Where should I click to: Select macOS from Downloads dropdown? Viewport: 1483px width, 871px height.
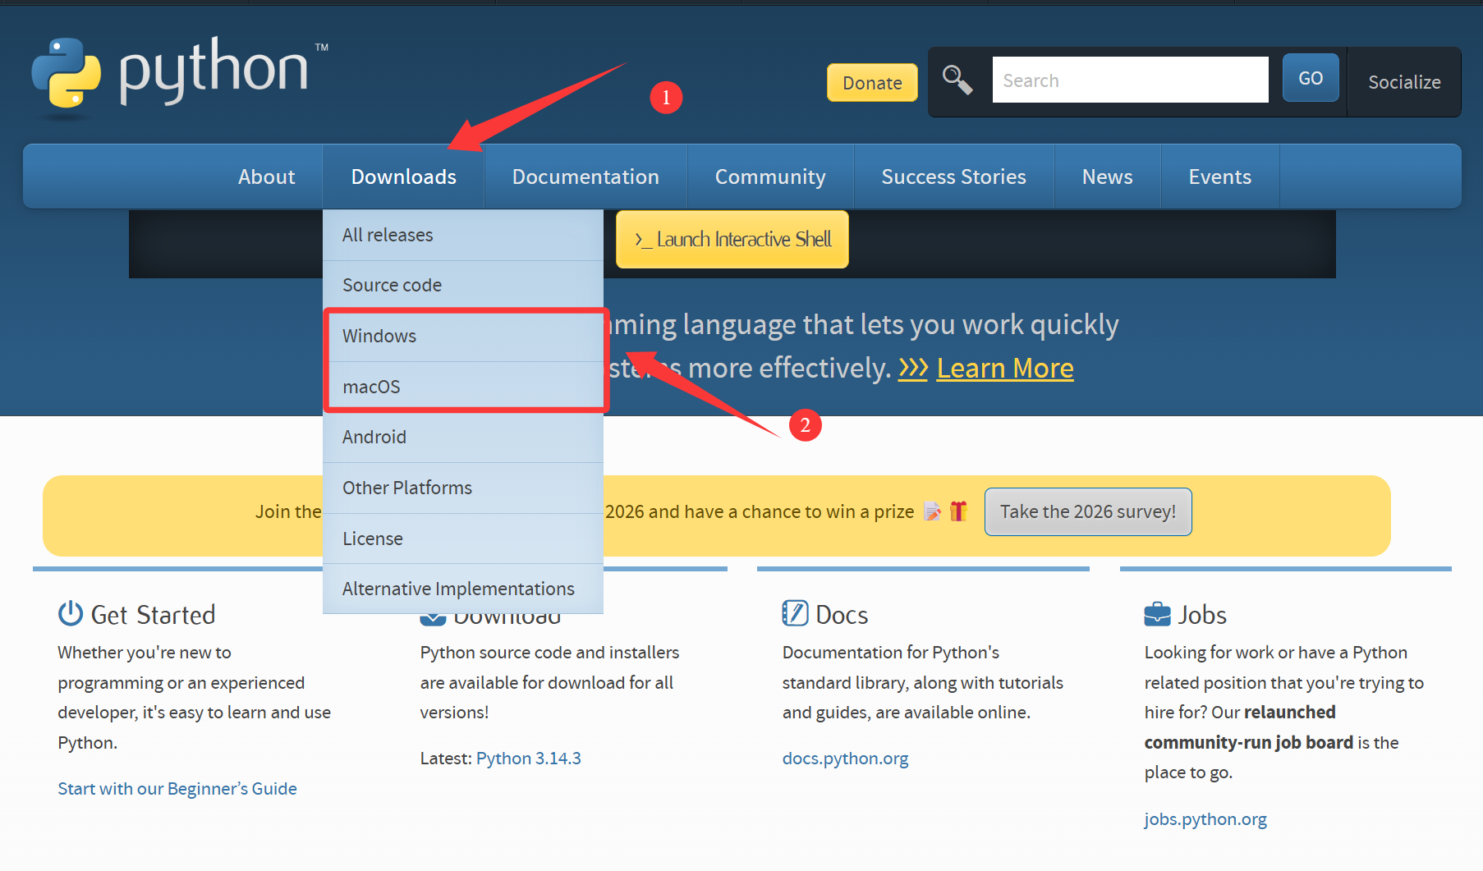click(x=463, y=387)
